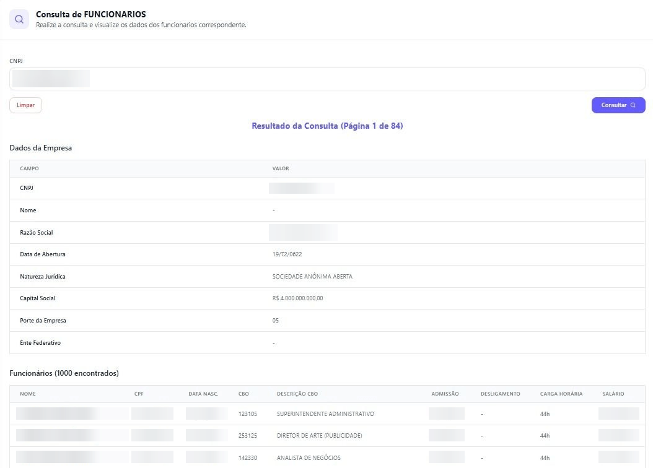Click the SUPERINTENDENTE ADMINISTRATIVO description cell
Image resolution: width=653 pixels, height=468 pixels.
click(326, 414)
